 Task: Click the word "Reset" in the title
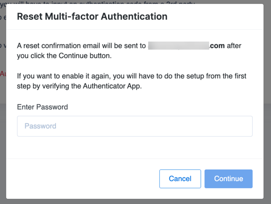(29, 17)
